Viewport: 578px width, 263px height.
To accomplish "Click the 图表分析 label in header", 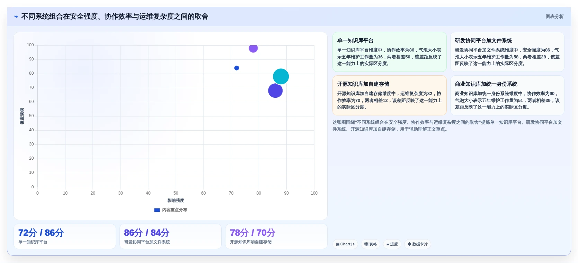I will 554,17.
